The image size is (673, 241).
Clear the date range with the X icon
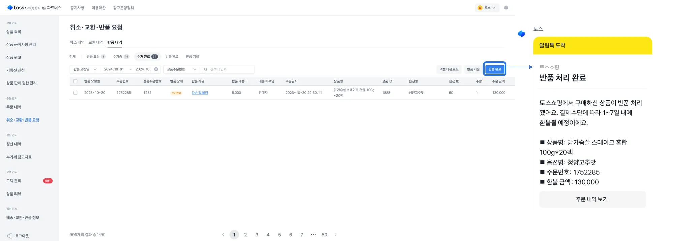(x=156, y=69)
